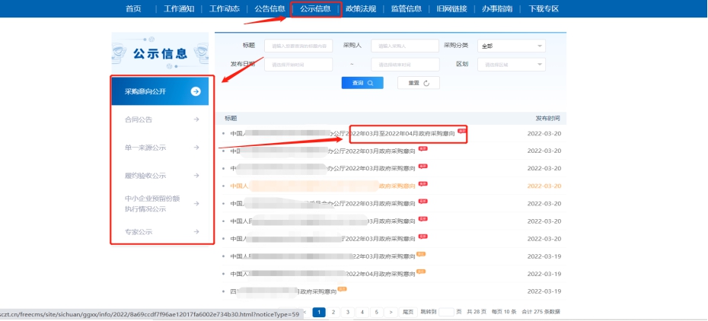Click the 重置 reset button
The image size is (708, 321).
click(x=418, y=83)
